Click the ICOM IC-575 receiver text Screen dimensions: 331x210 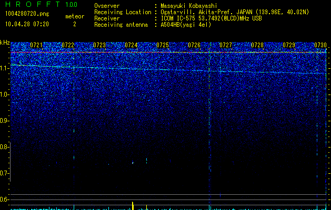211,18
